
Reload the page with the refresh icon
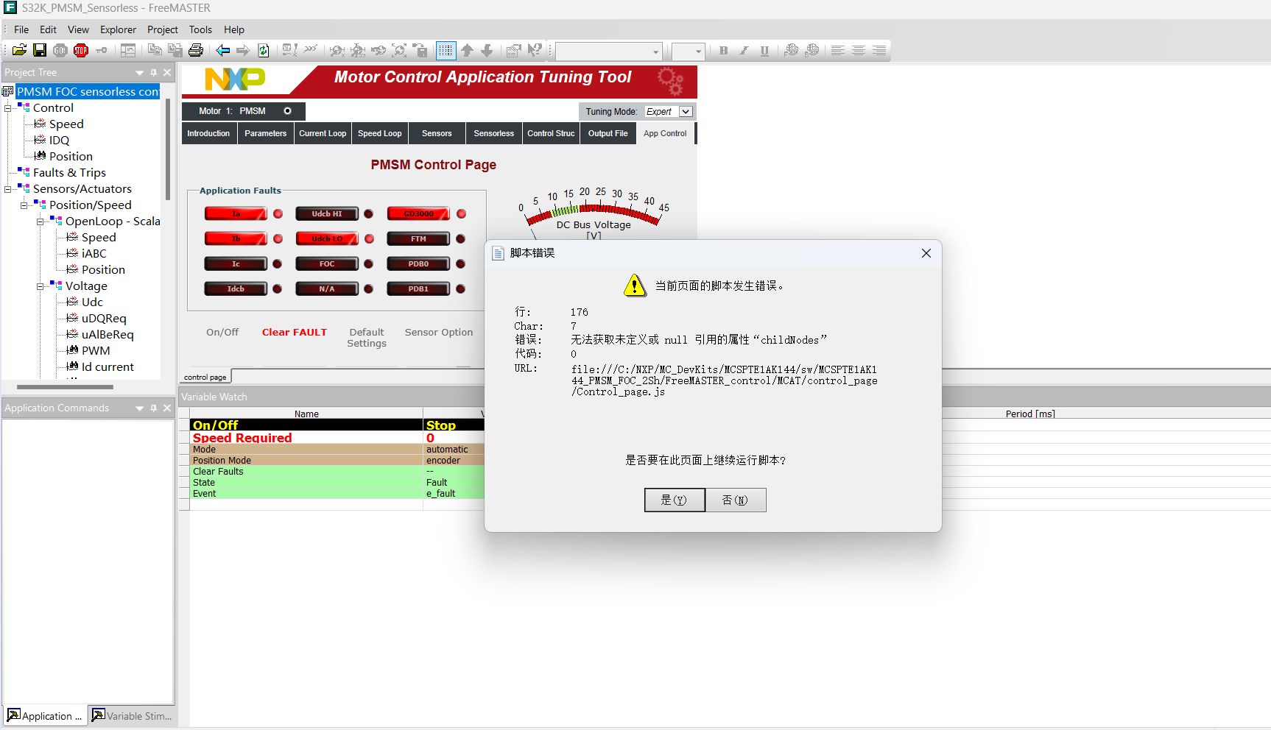263,50
